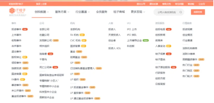Open 全部机构 menu entry
This screenshot has height=103, width=214.
(x=75, y=29)
